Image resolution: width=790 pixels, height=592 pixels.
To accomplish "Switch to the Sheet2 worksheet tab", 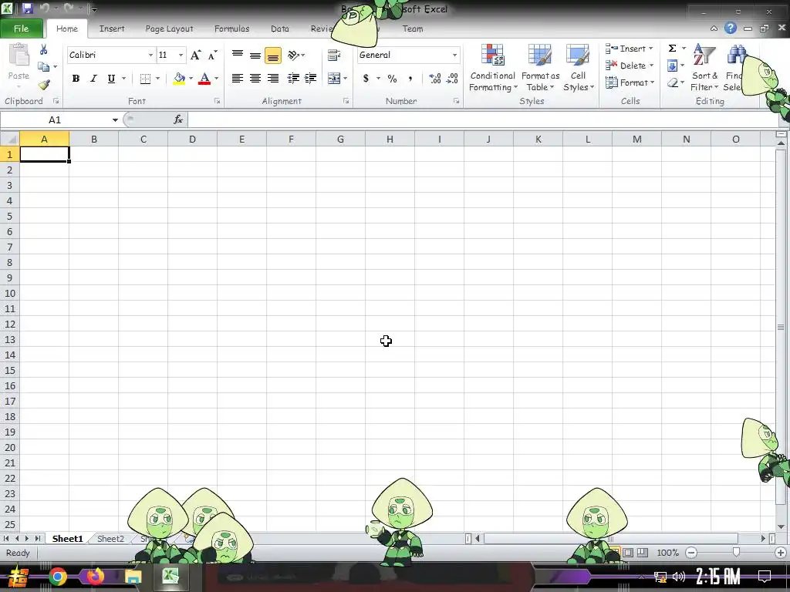I will pyautogui.click(x=110, y=539).
